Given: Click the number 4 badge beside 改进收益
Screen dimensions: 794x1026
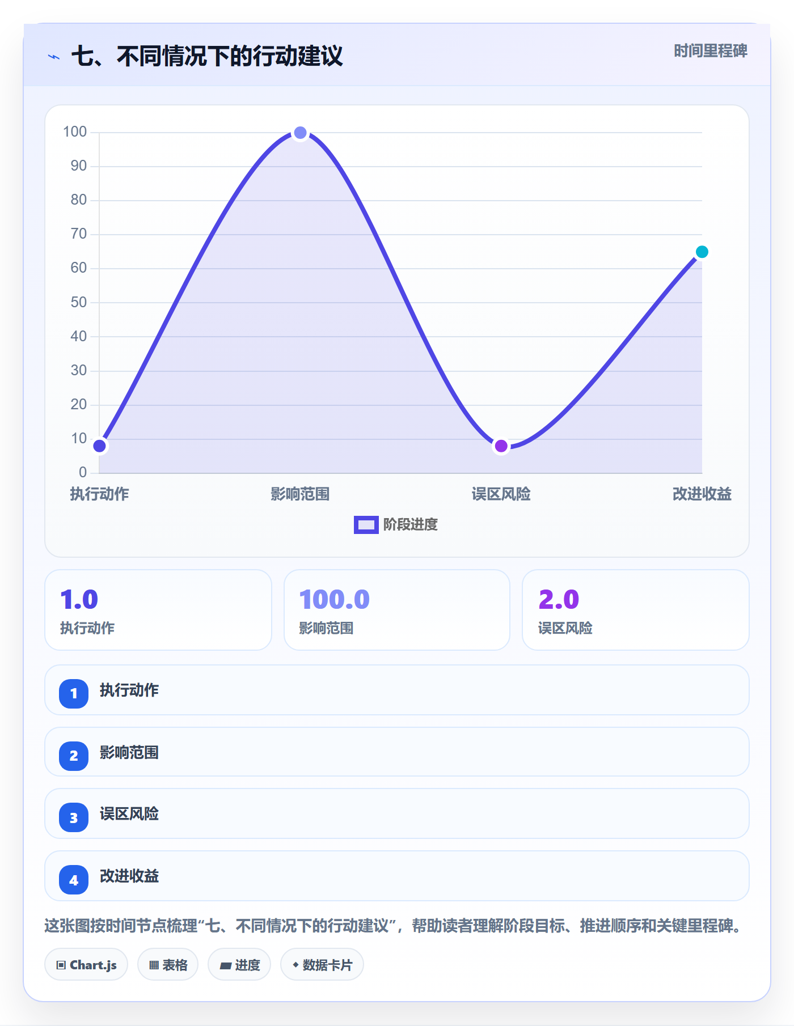Looking at the screenshot, I should (74, 880).
